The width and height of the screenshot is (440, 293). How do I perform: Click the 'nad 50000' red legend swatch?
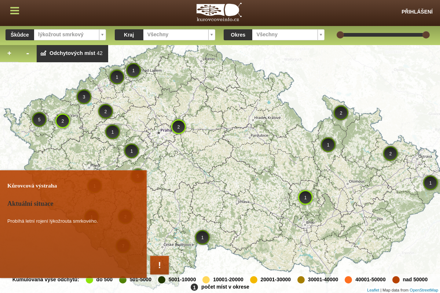point(396,280)
